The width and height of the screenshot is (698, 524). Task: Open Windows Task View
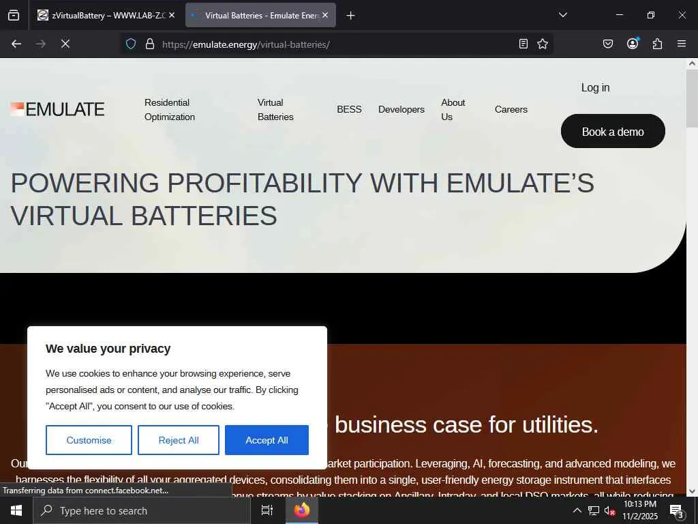tap(267, 510)
